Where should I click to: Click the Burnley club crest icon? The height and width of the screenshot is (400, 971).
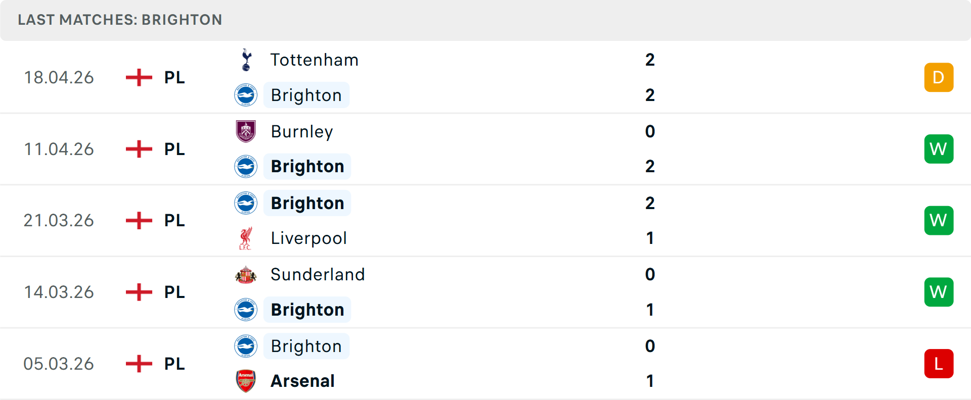tap(246, 131)
